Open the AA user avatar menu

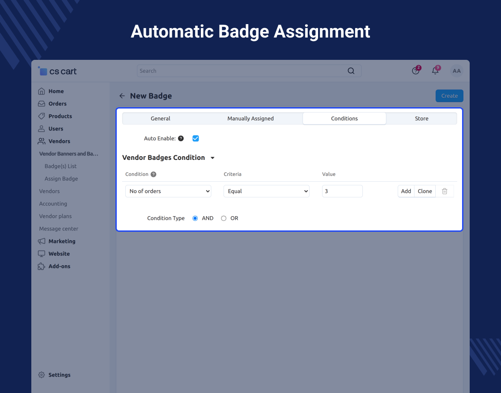456,71
